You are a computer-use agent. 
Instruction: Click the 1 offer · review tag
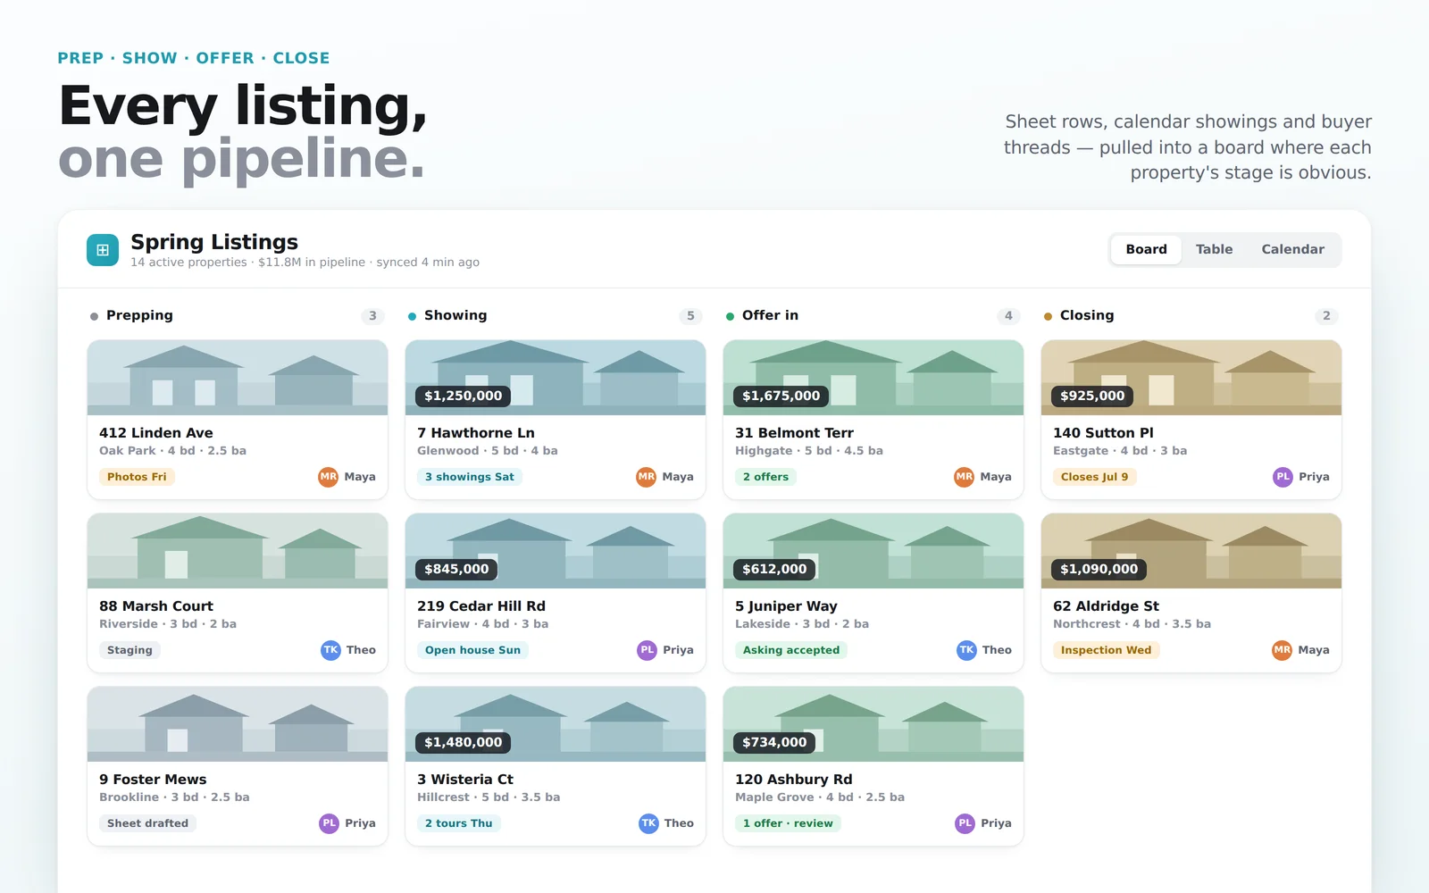point(788,823)
